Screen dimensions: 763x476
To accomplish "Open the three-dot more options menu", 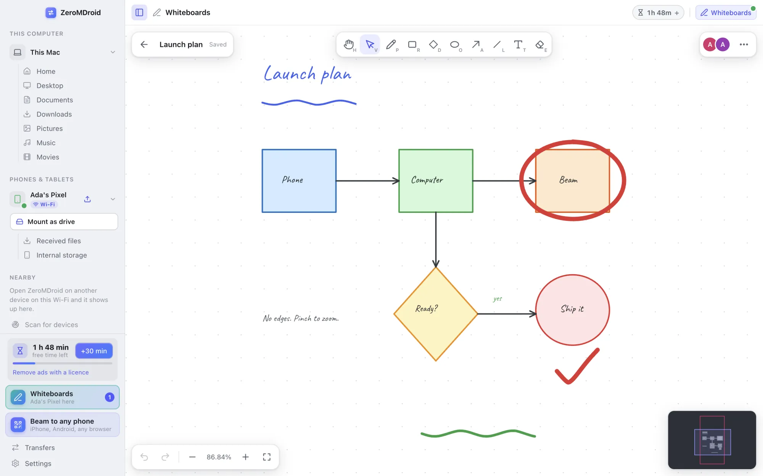I will 744,45.
